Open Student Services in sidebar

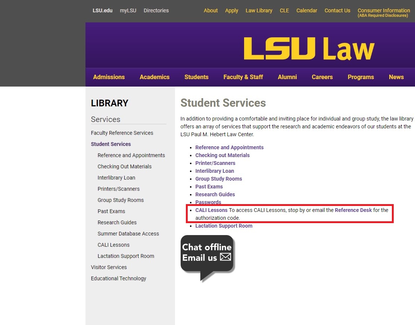pos(111,144)
